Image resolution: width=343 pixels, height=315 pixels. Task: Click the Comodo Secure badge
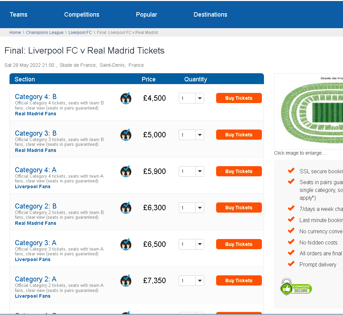[x=296, y=287]
